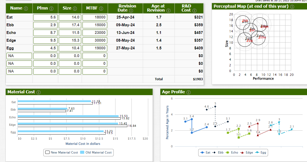Click the Echo R&D cost $457
Image resolution: width=307 pixels, height=162 pixels.
[198, 33]
